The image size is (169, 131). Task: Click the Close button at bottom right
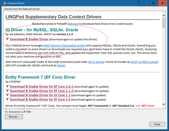point(157,124)
